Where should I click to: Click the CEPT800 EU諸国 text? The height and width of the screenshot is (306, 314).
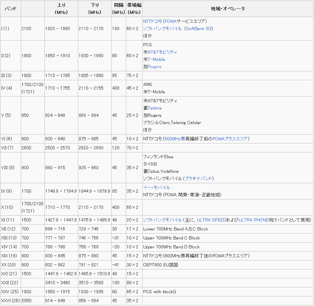pos(160,265)
